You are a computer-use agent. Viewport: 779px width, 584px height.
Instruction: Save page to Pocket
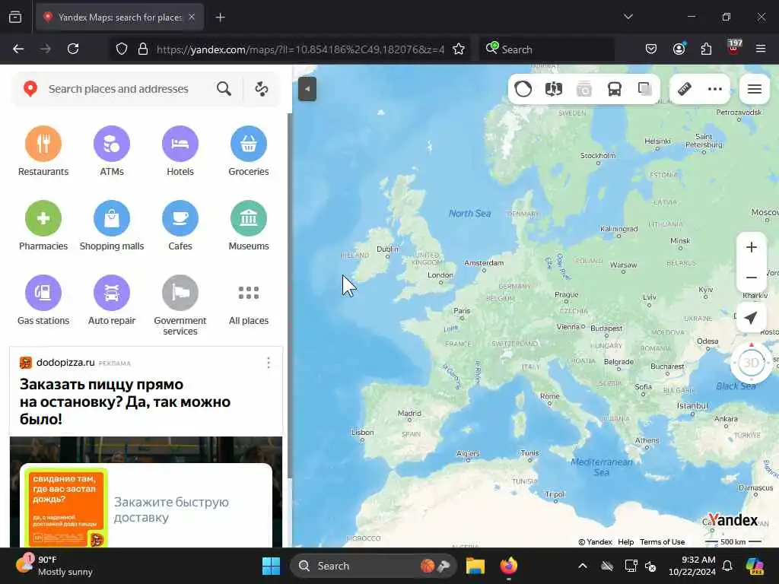[651, 49]
